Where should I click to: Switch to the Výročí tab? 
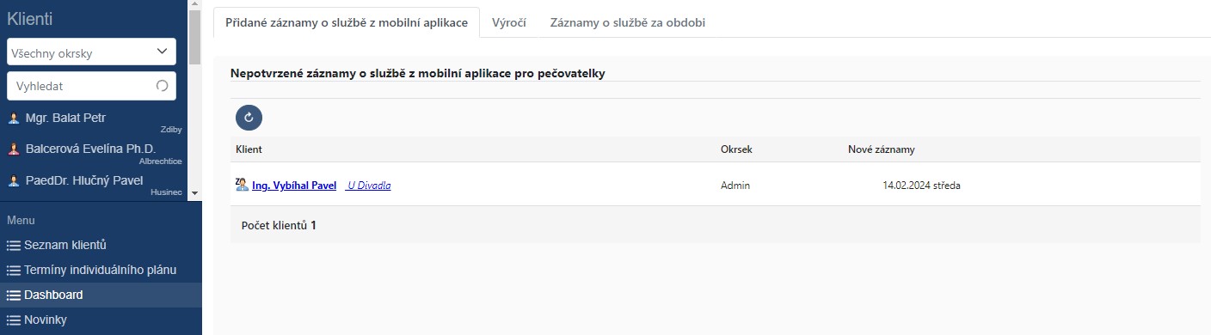point(509,22)
